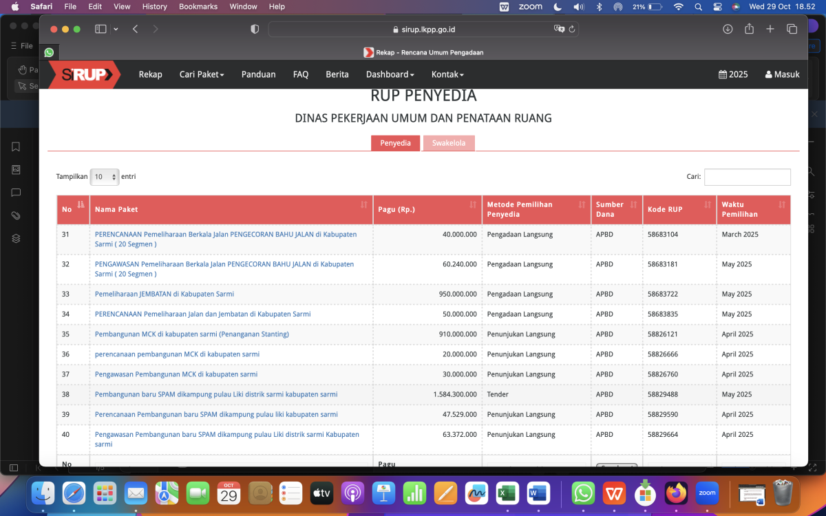Click the privacy shield icon
The image size is (826, 516).
pos(255,29)
